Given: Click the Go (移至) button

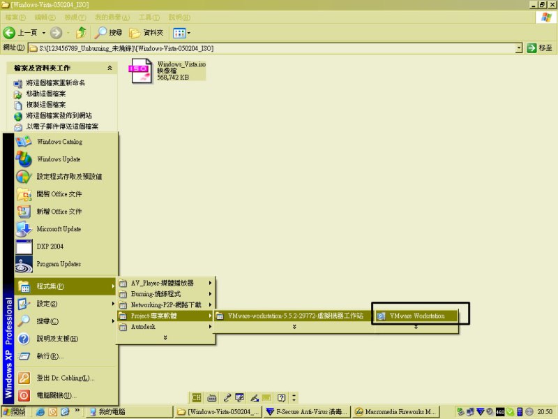Looking at the screenshot, I should tap(540, 48).
